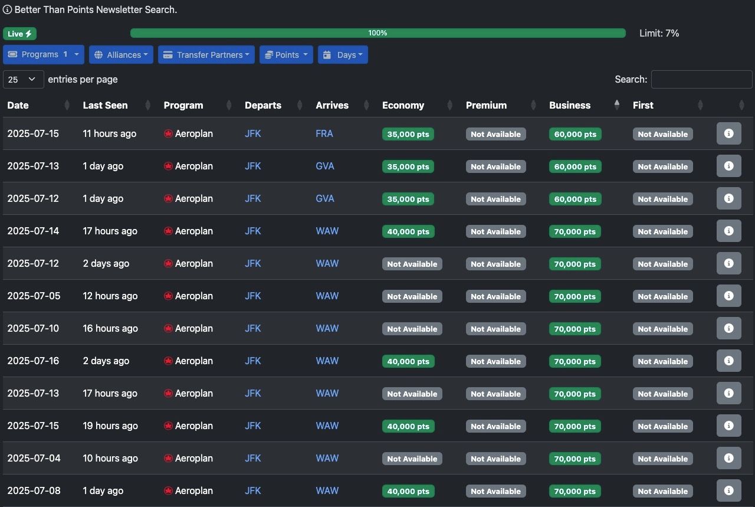Sort table by Premium column
Image resolution: width=755 pixels, height=507 pixels.
500,105
